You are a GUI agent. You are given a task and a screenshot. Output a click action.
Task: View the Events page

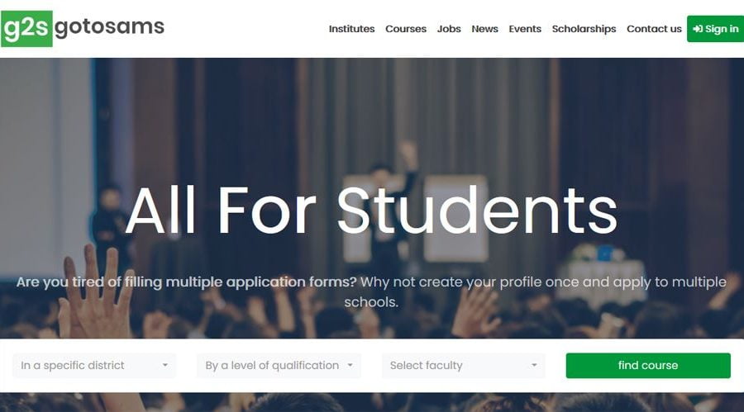(525, 29)
